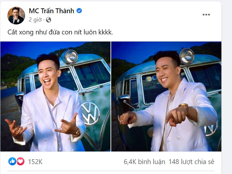Screen dimensions: 232x174
Task: Open the MC Trấn Thành profile avatar
Action: click(x=16, y=15)
